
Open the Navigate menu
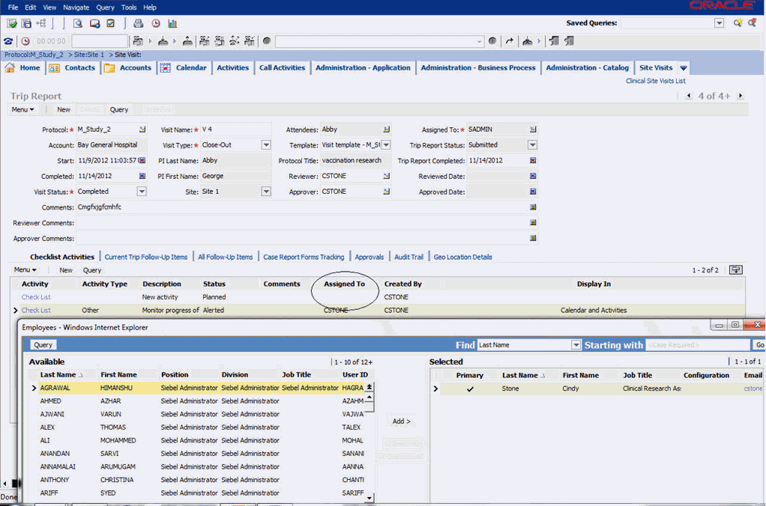(x=76, y=7)
